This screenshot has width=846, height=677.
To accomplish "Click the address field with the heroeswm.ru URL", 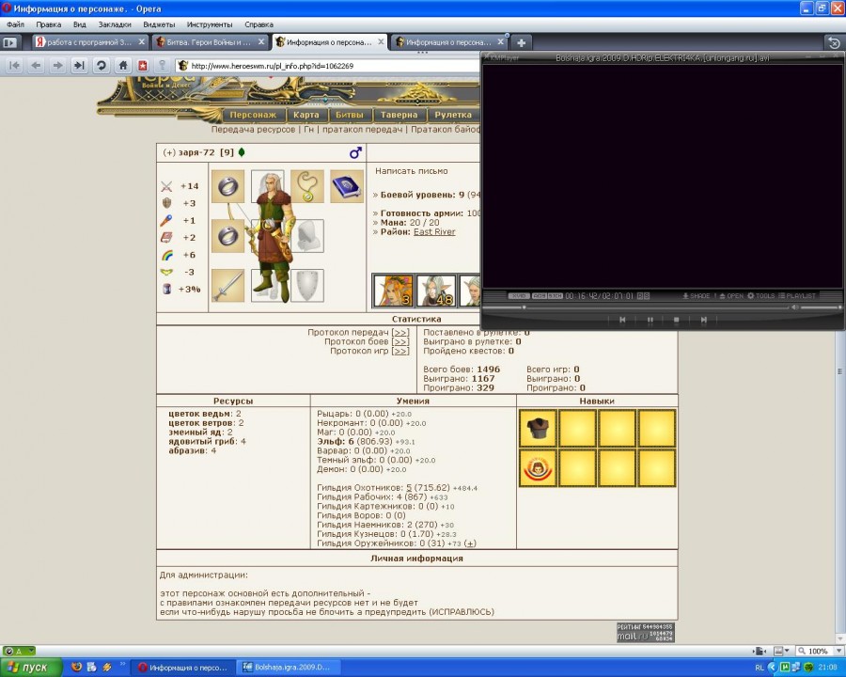I will click(x=329, y=66).
